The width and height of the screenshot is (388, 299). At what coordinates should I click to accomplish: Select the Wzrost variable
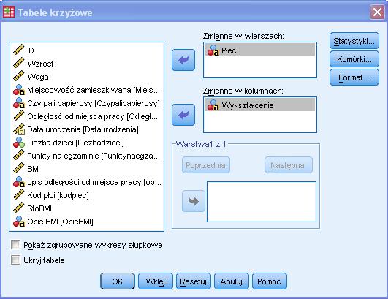[87, 64]
